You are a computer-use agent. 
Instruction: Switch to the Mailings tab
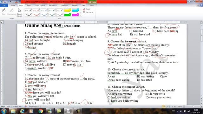pyautogui.click(x=65, y=5)
